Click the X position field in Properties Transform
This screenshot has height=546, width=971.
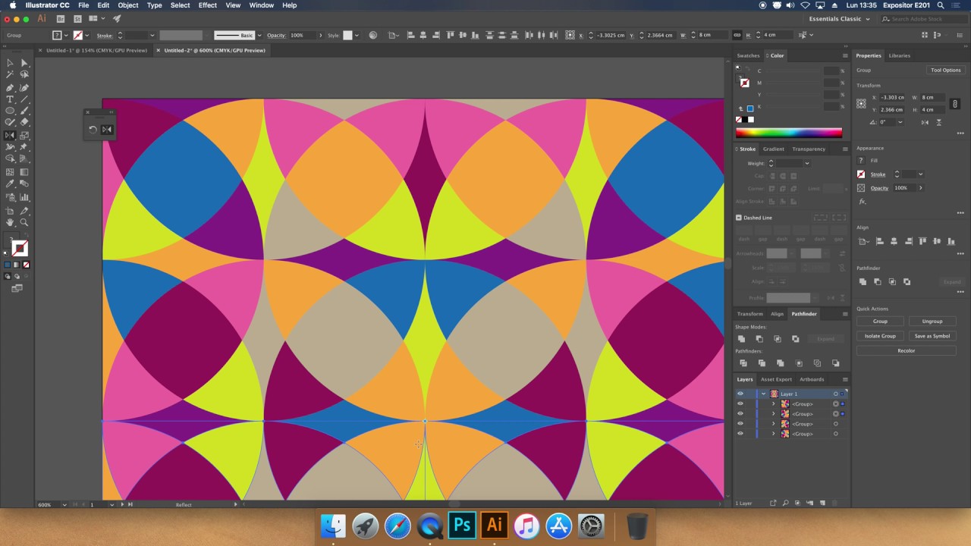point(892,97)
